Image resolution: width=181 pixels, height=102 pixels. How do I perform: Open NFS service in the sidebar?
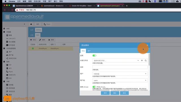(x=9, y=68)
